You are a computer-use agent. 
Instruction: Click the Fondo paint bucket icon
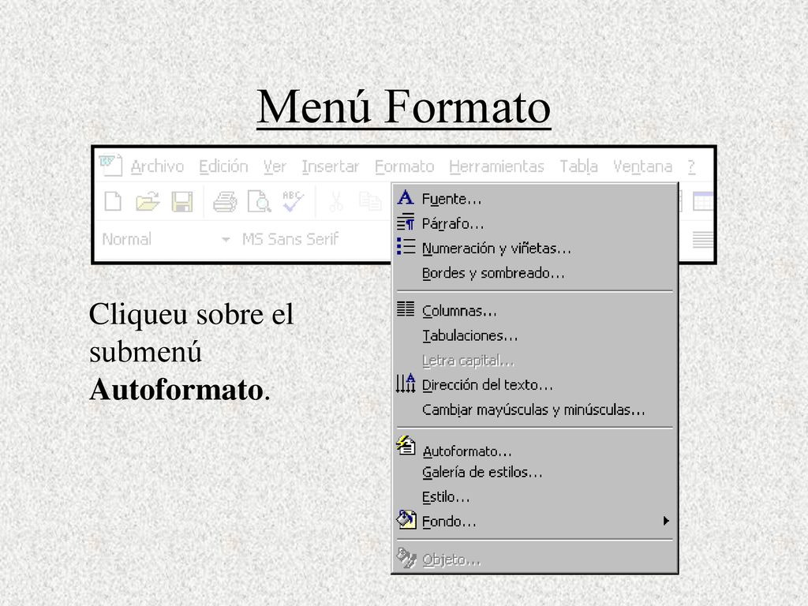(406, 519)
